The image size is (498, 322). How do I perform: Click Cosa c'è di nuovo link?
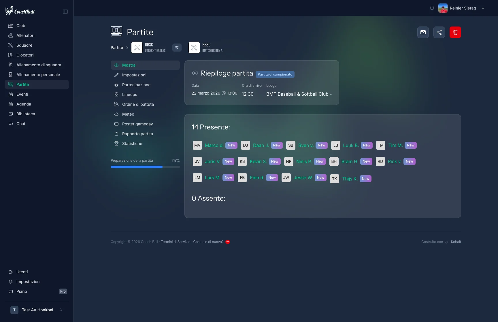point(208,242)
